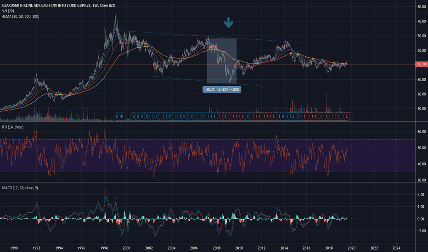Click 80.00 on the RSI pane scale
This screenshot has width=428, height=252.
[x=422, y=131]
